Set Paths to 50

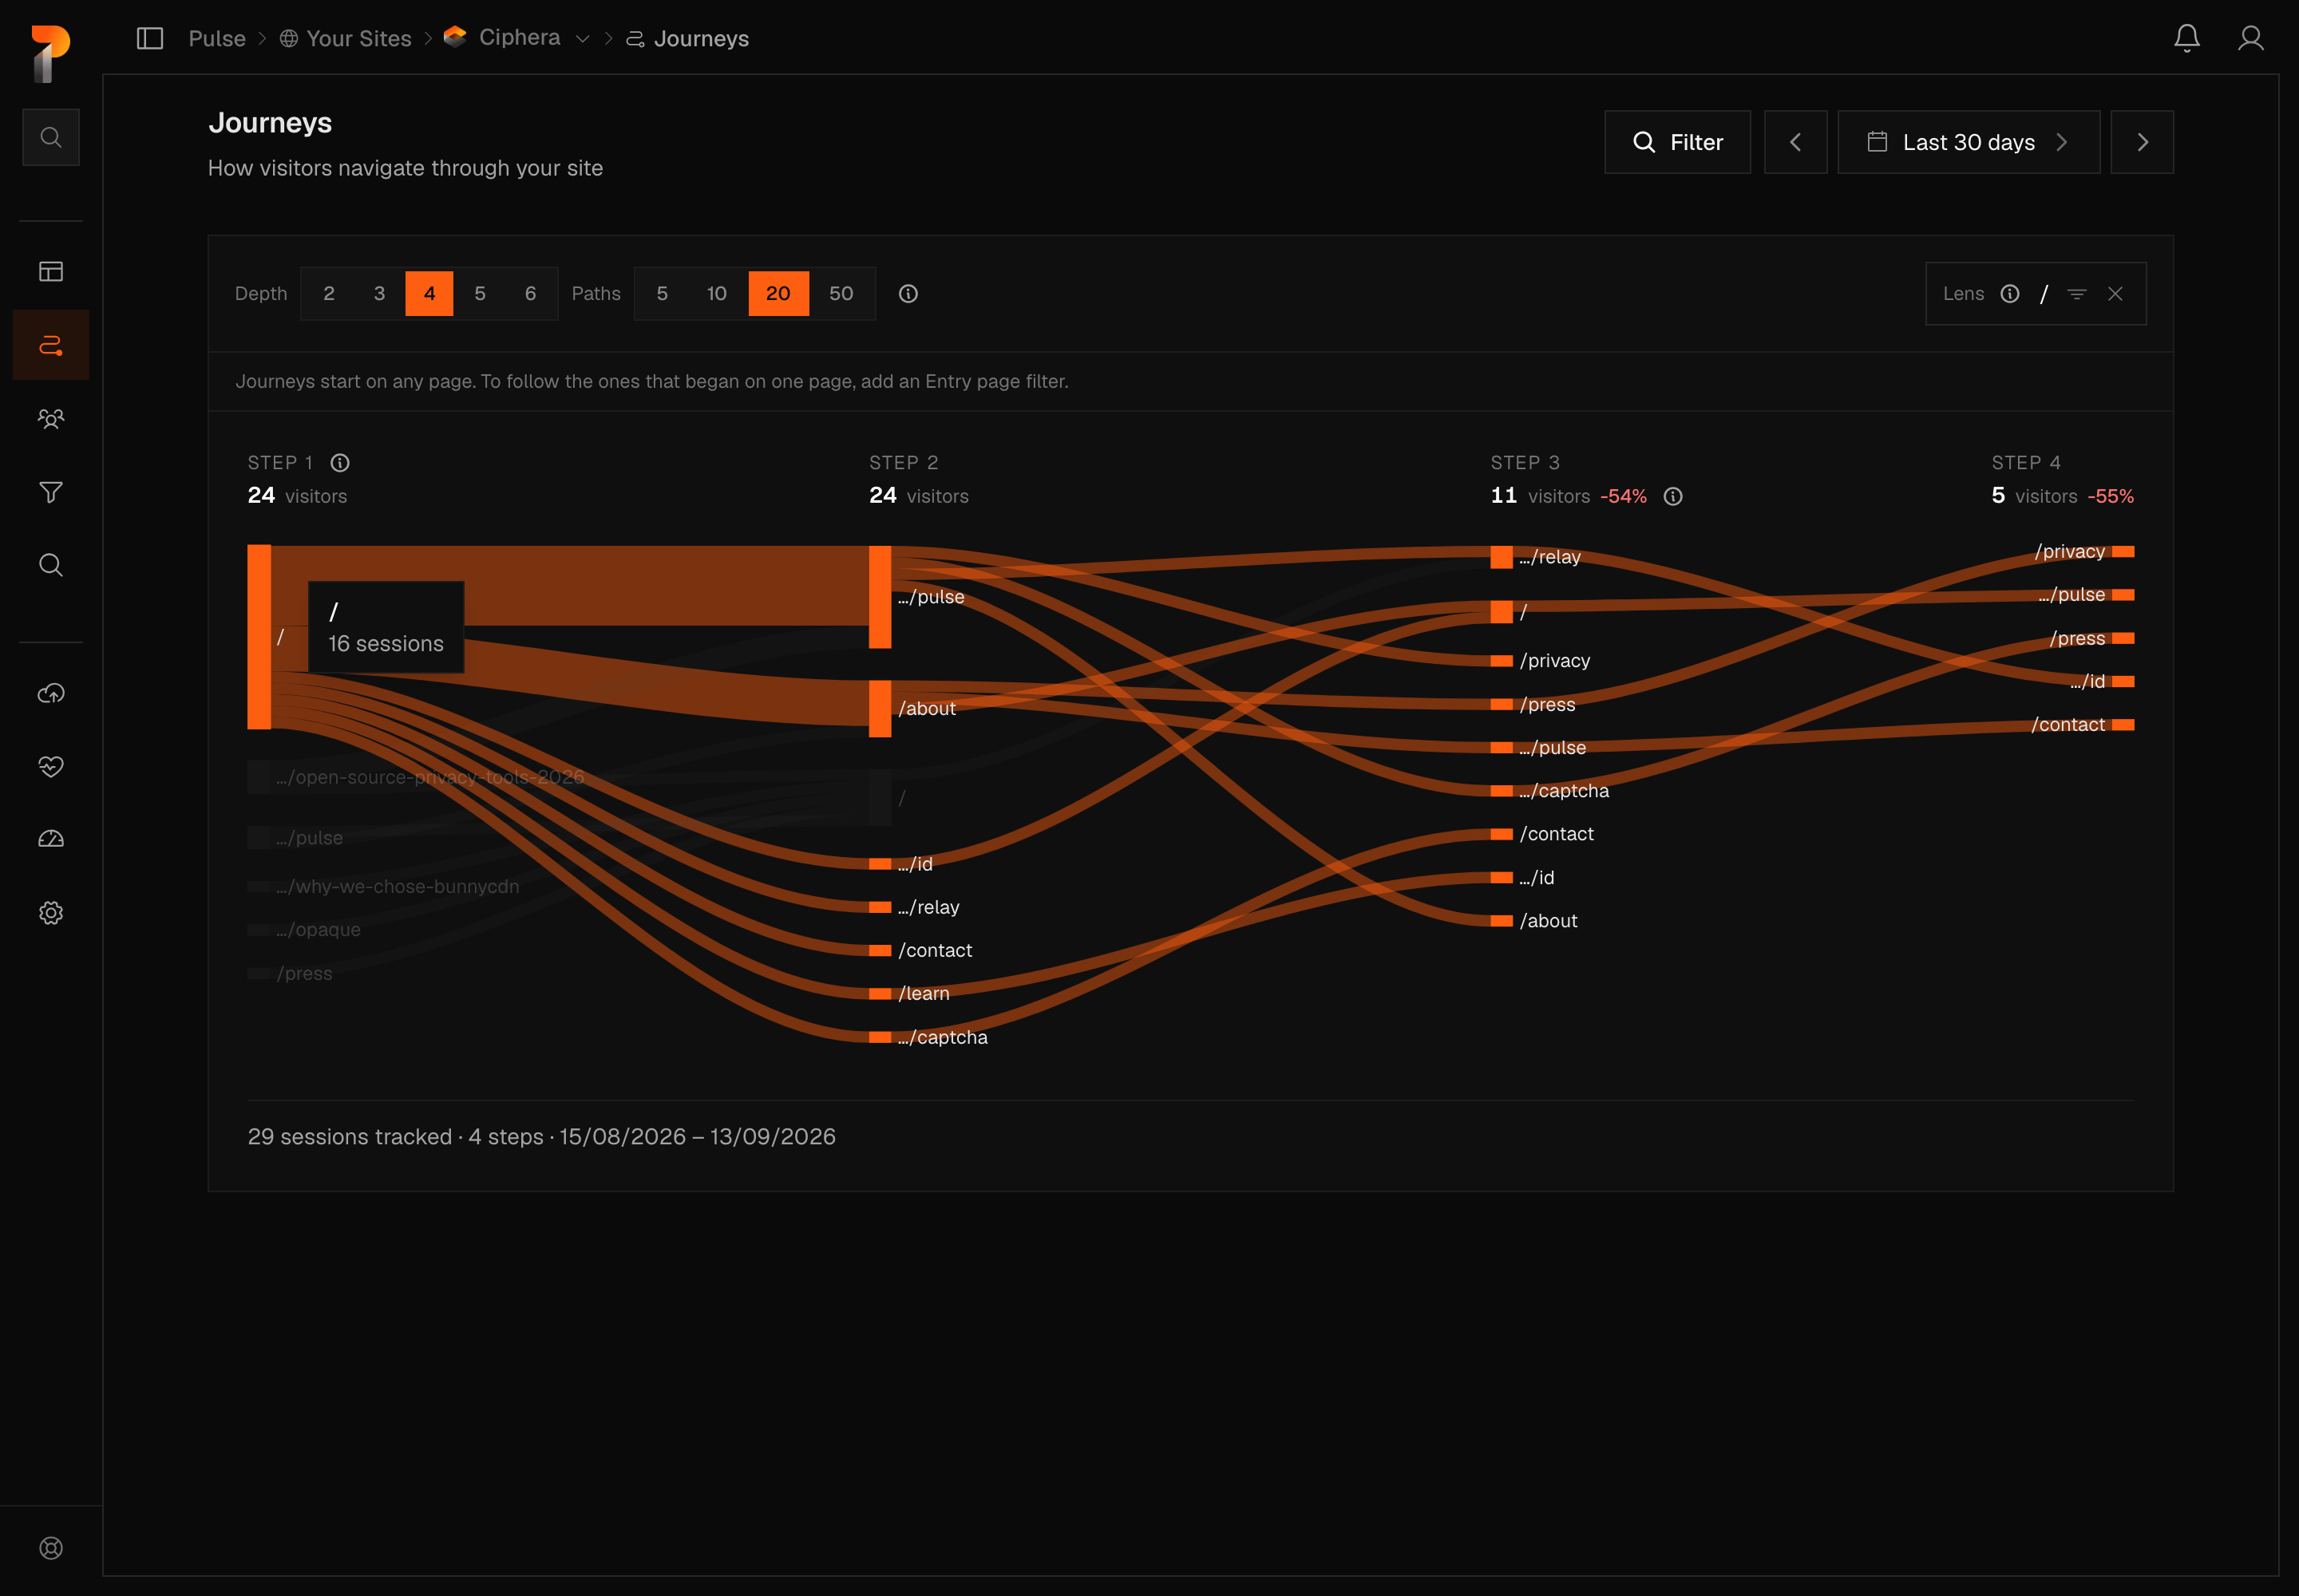(x=841, y=294)
